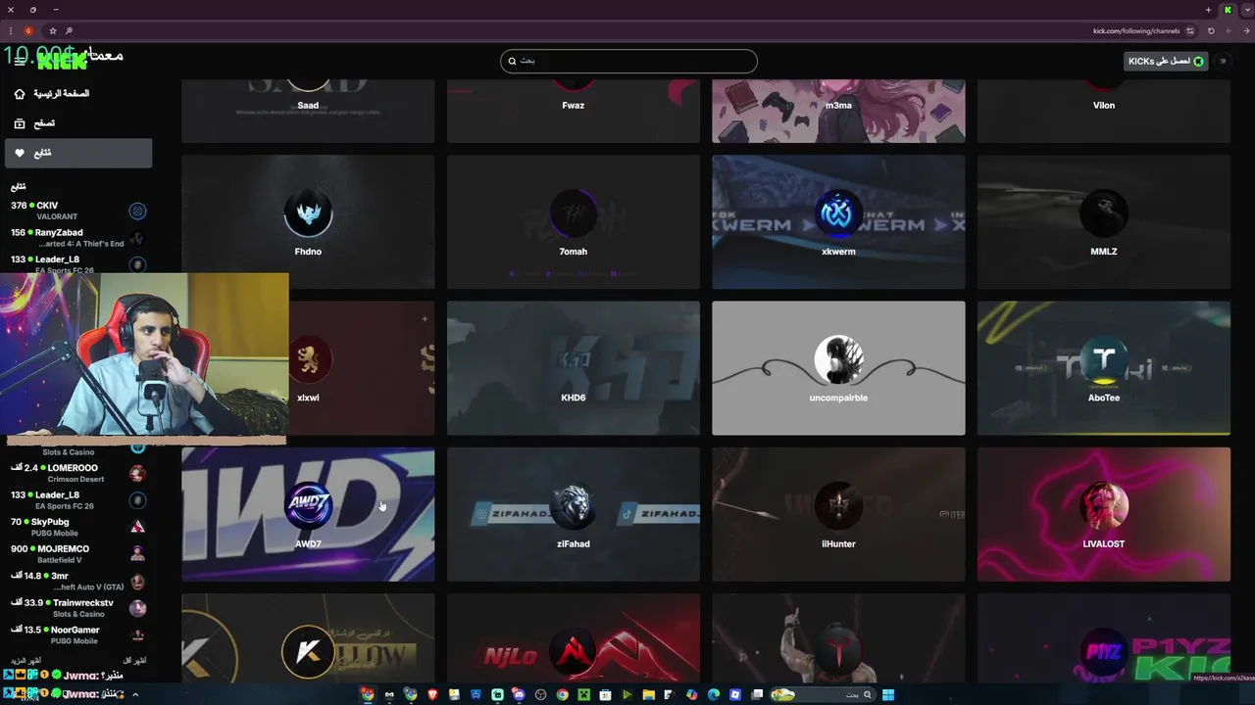Click MOJREMCO avatar icon
This screenshot has height=705, width=1255.
(137, 554)
